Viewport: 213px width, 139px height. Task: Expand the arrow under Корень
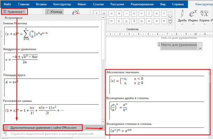(204, 24)
